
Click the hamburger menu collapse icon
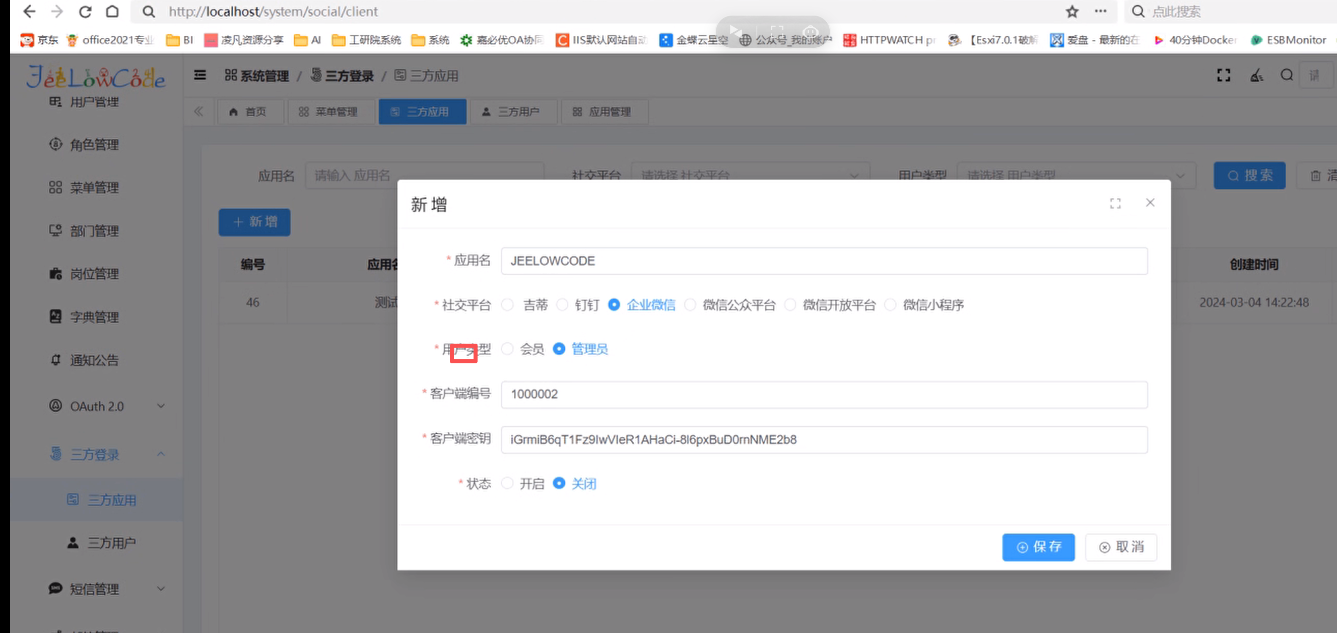pyautogui.click(x=200, y=75)
